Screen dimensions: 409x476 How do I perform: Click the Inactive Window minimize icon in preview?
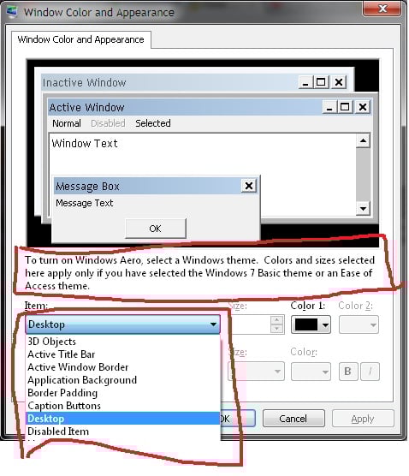(305, 82)
